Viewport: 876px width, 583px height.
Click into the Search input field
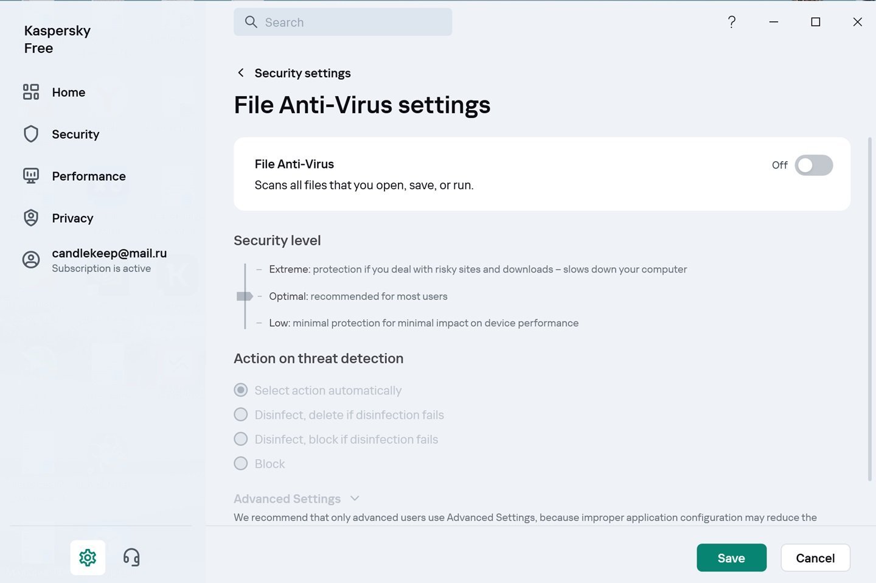[342, 22]
